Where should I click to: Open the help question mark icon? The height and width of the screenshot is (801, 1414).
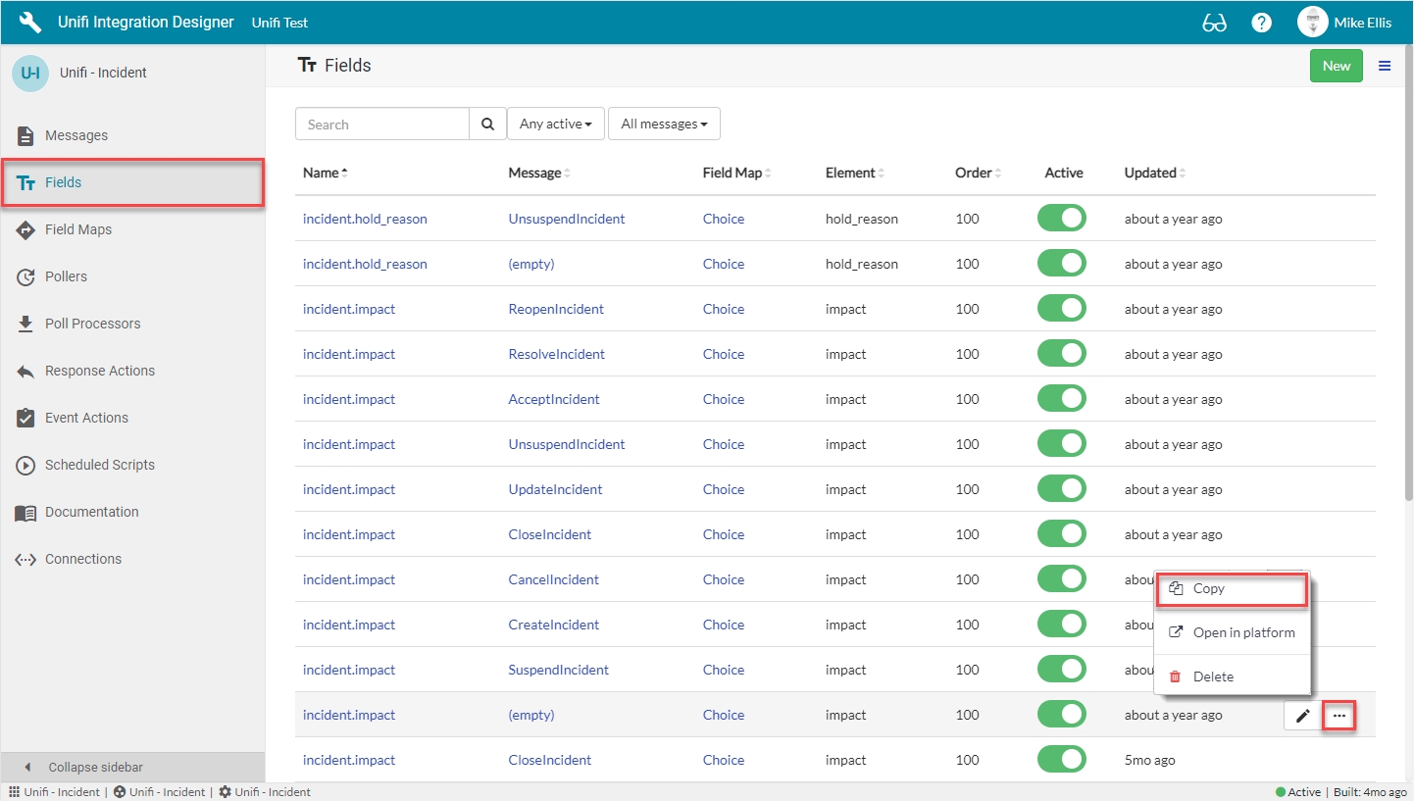(x=1261, y=23)
